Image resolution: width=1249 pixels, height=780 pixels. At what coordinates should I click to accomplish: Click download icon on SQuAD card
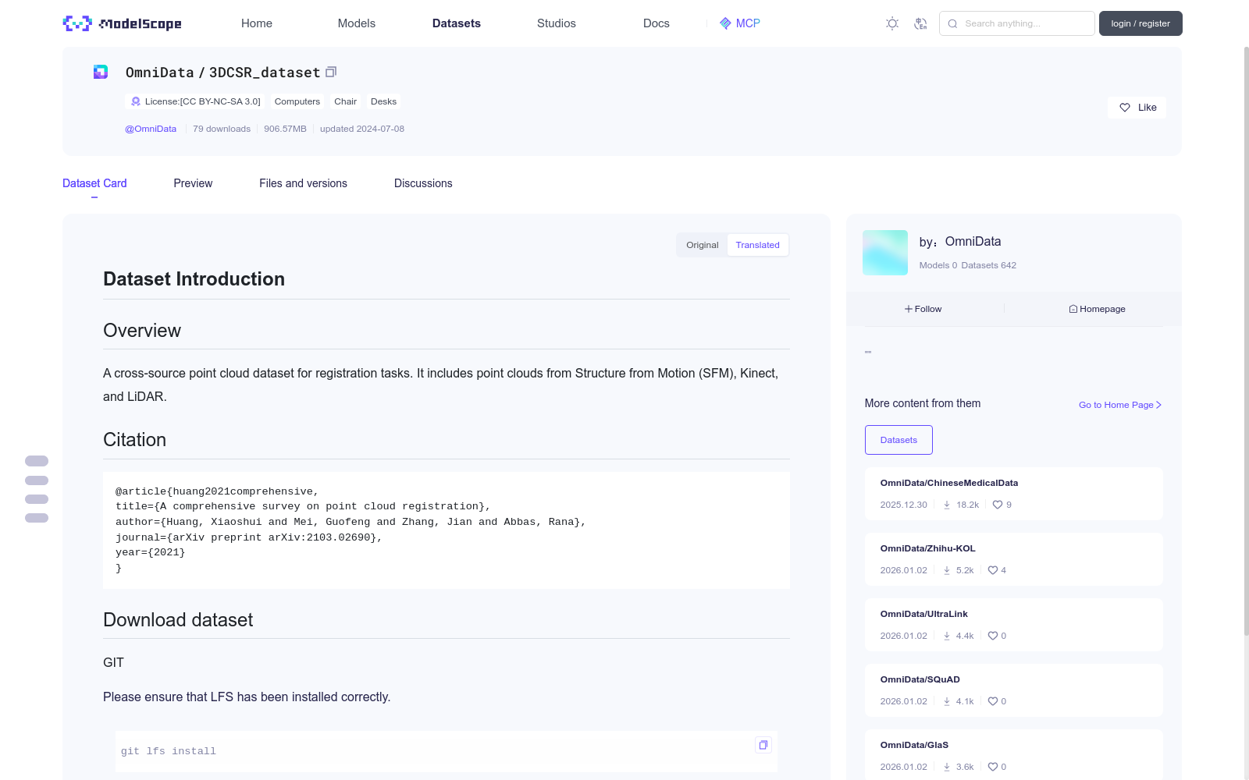pos(947,701)
